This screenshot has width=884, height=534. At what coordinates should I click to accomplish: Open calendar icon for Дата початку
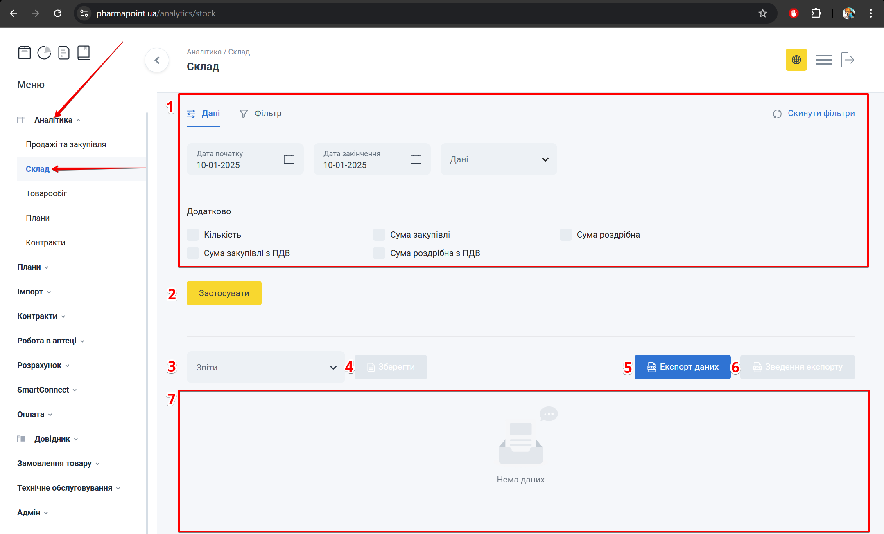point(289,159)
